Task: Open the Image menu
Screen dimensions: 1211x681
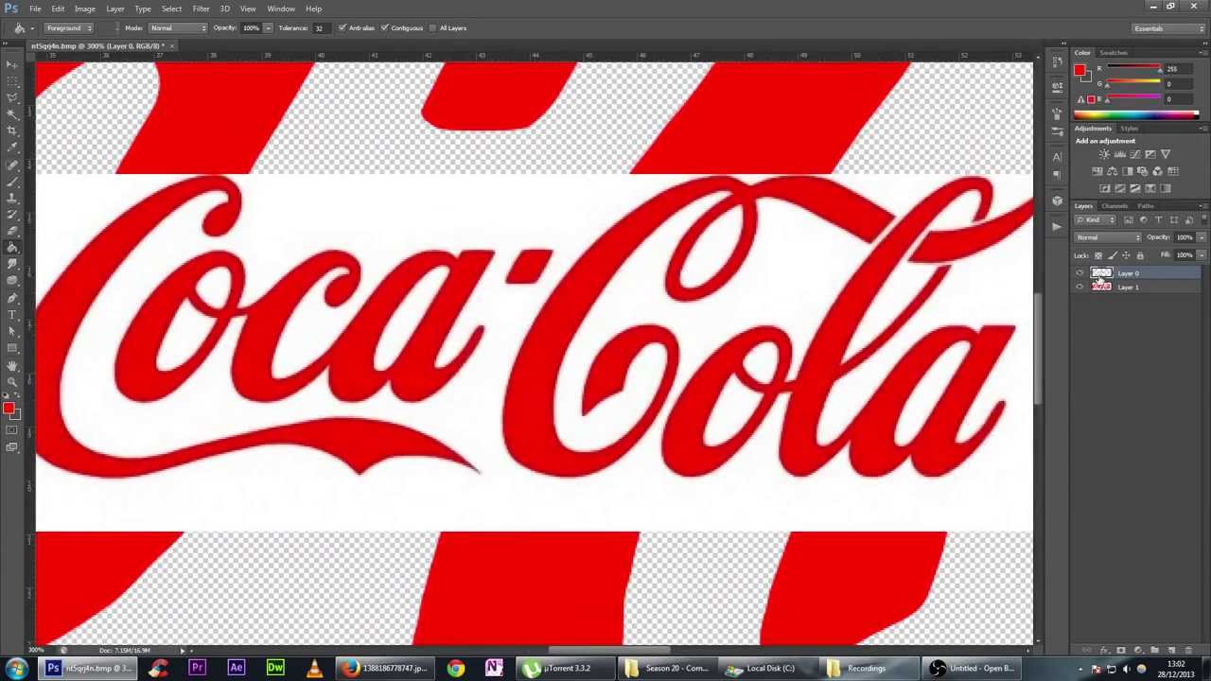Action: pos(84,9)
